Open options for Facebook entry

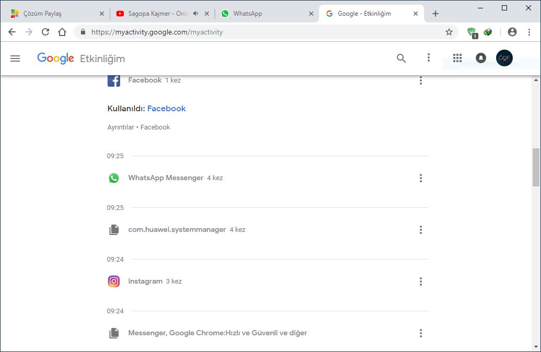tap(420, 80)
